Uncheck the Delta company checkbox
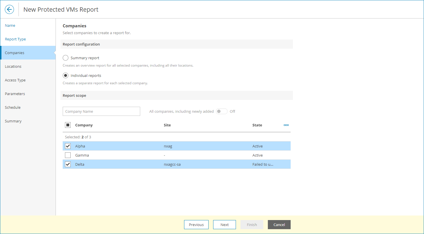Image resolution: width=424 pixels, height=234 pixels. coord(68,164)
